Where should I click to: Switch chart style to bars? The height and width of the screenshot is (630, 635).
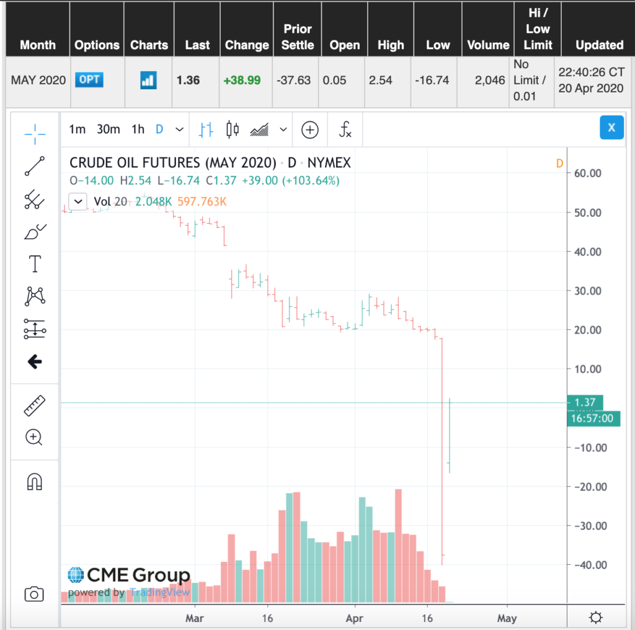click(x=206, y=130)
